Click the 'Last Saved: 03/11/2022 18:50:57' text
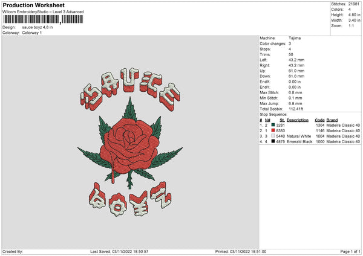363x256 pixels. (119, 251)
